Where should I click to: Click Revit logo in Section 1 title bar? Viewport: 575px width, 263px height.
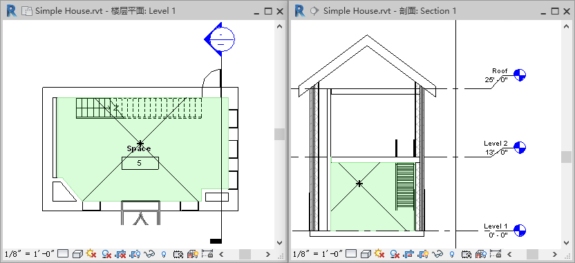[300, 11]
